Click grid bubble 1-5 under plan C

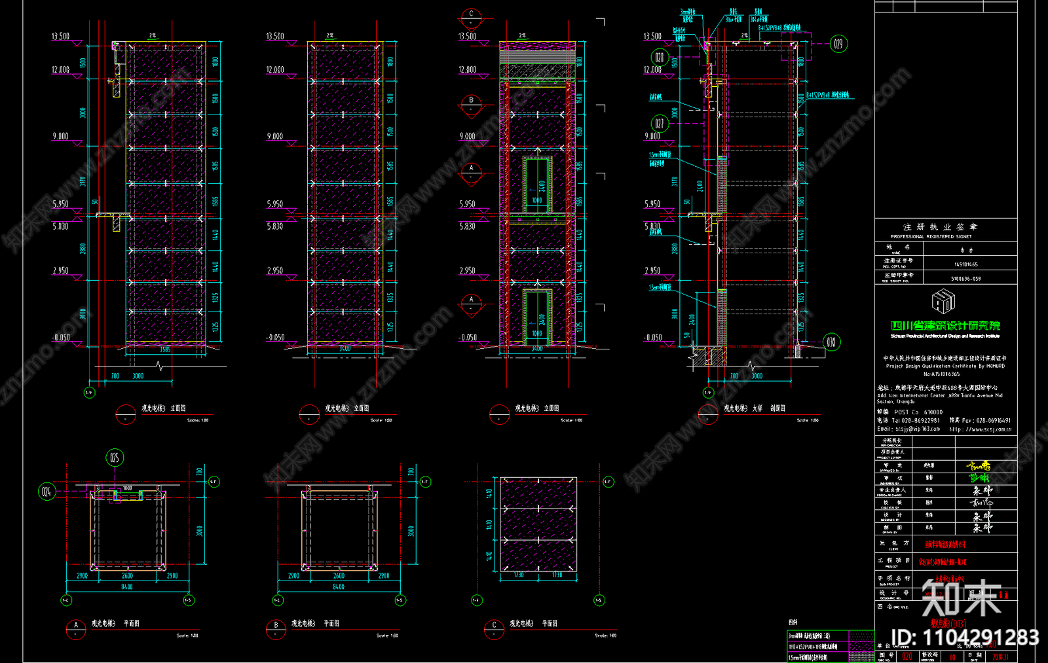tap(599, 600)
